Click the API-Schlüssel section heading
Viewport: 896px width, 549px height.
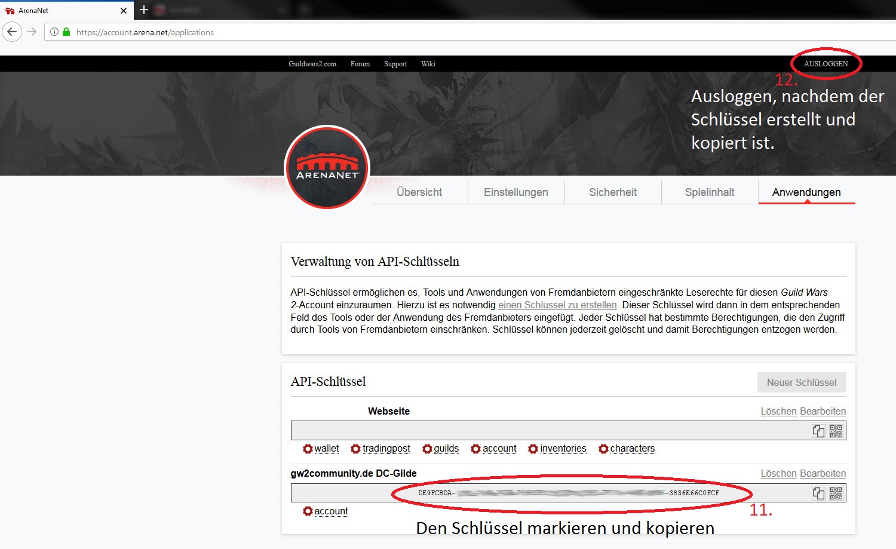tap(329, 382)
